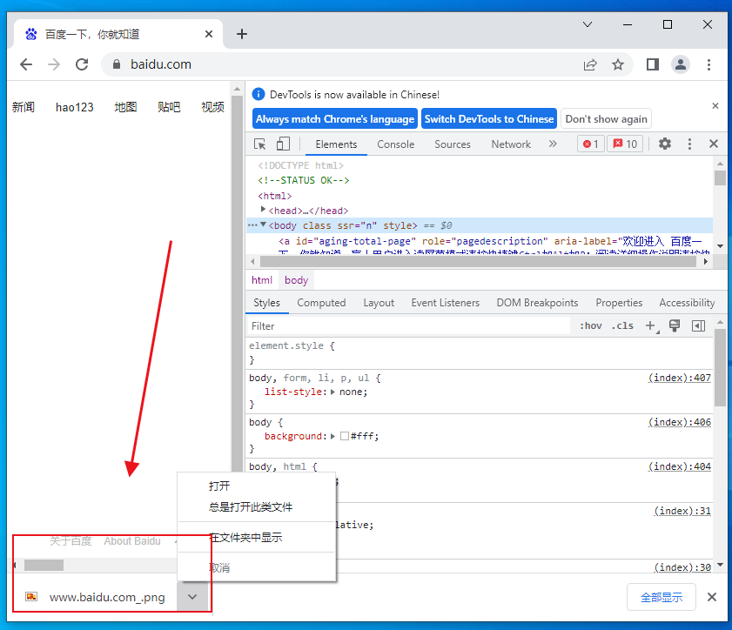Choose 在文件夹中显示 from download menu
The image size is (732, 630).
click(257, 538)
